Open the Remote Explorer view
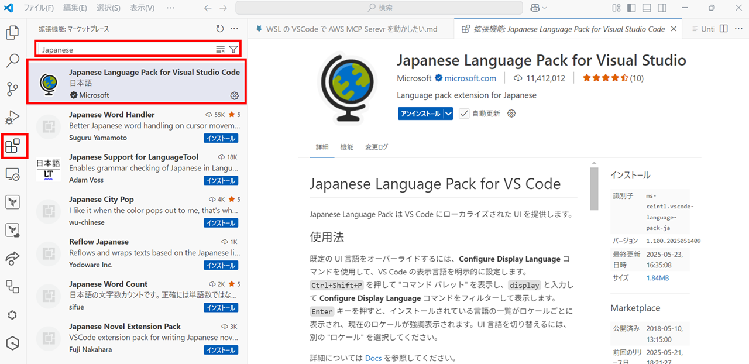This screenshot has height=364, width=749. pos(12,174)
